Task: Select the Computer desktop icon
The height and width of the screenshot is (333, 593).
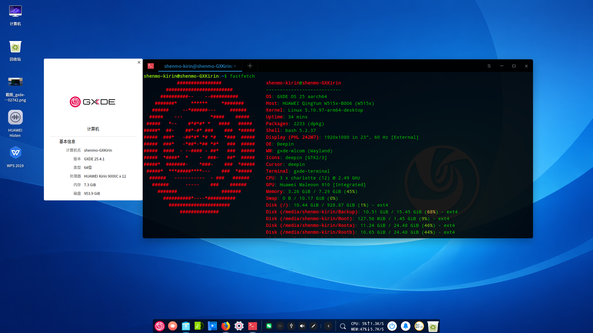Action: tap(15, 15)
